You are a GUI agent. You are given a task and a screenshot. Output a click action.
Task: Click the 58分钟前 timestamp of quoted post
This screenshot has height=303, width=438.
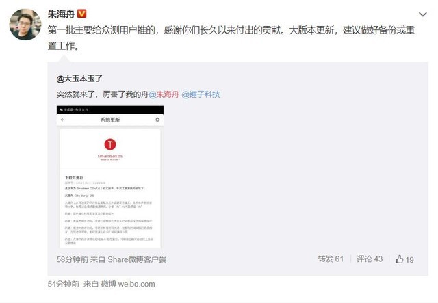click(x=73, y=259)
